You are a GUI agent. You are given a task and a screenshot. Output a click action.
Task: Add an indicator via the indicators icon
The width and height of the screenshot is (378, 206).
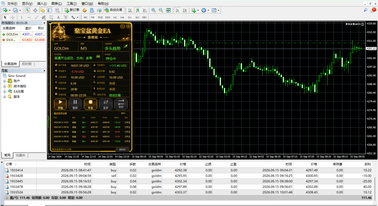[193, 10]
